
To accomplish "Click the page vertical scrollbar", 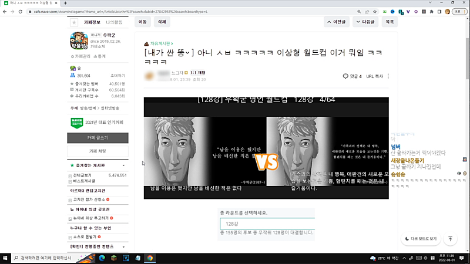I will [467, 58].
